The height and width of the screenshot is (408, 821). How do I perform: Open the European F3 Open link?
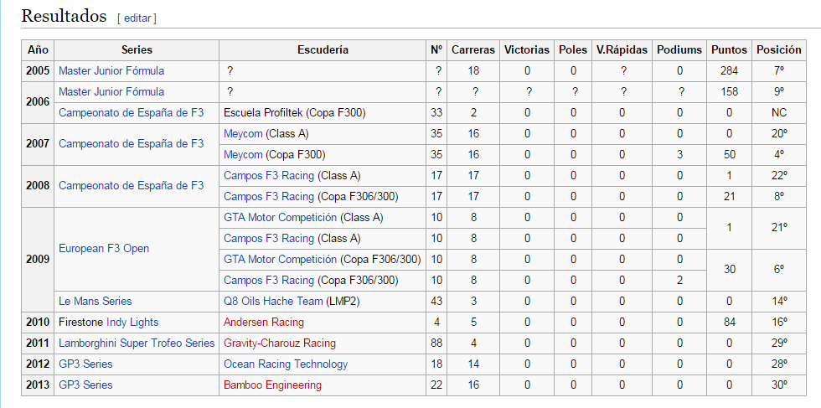(104, 249)
